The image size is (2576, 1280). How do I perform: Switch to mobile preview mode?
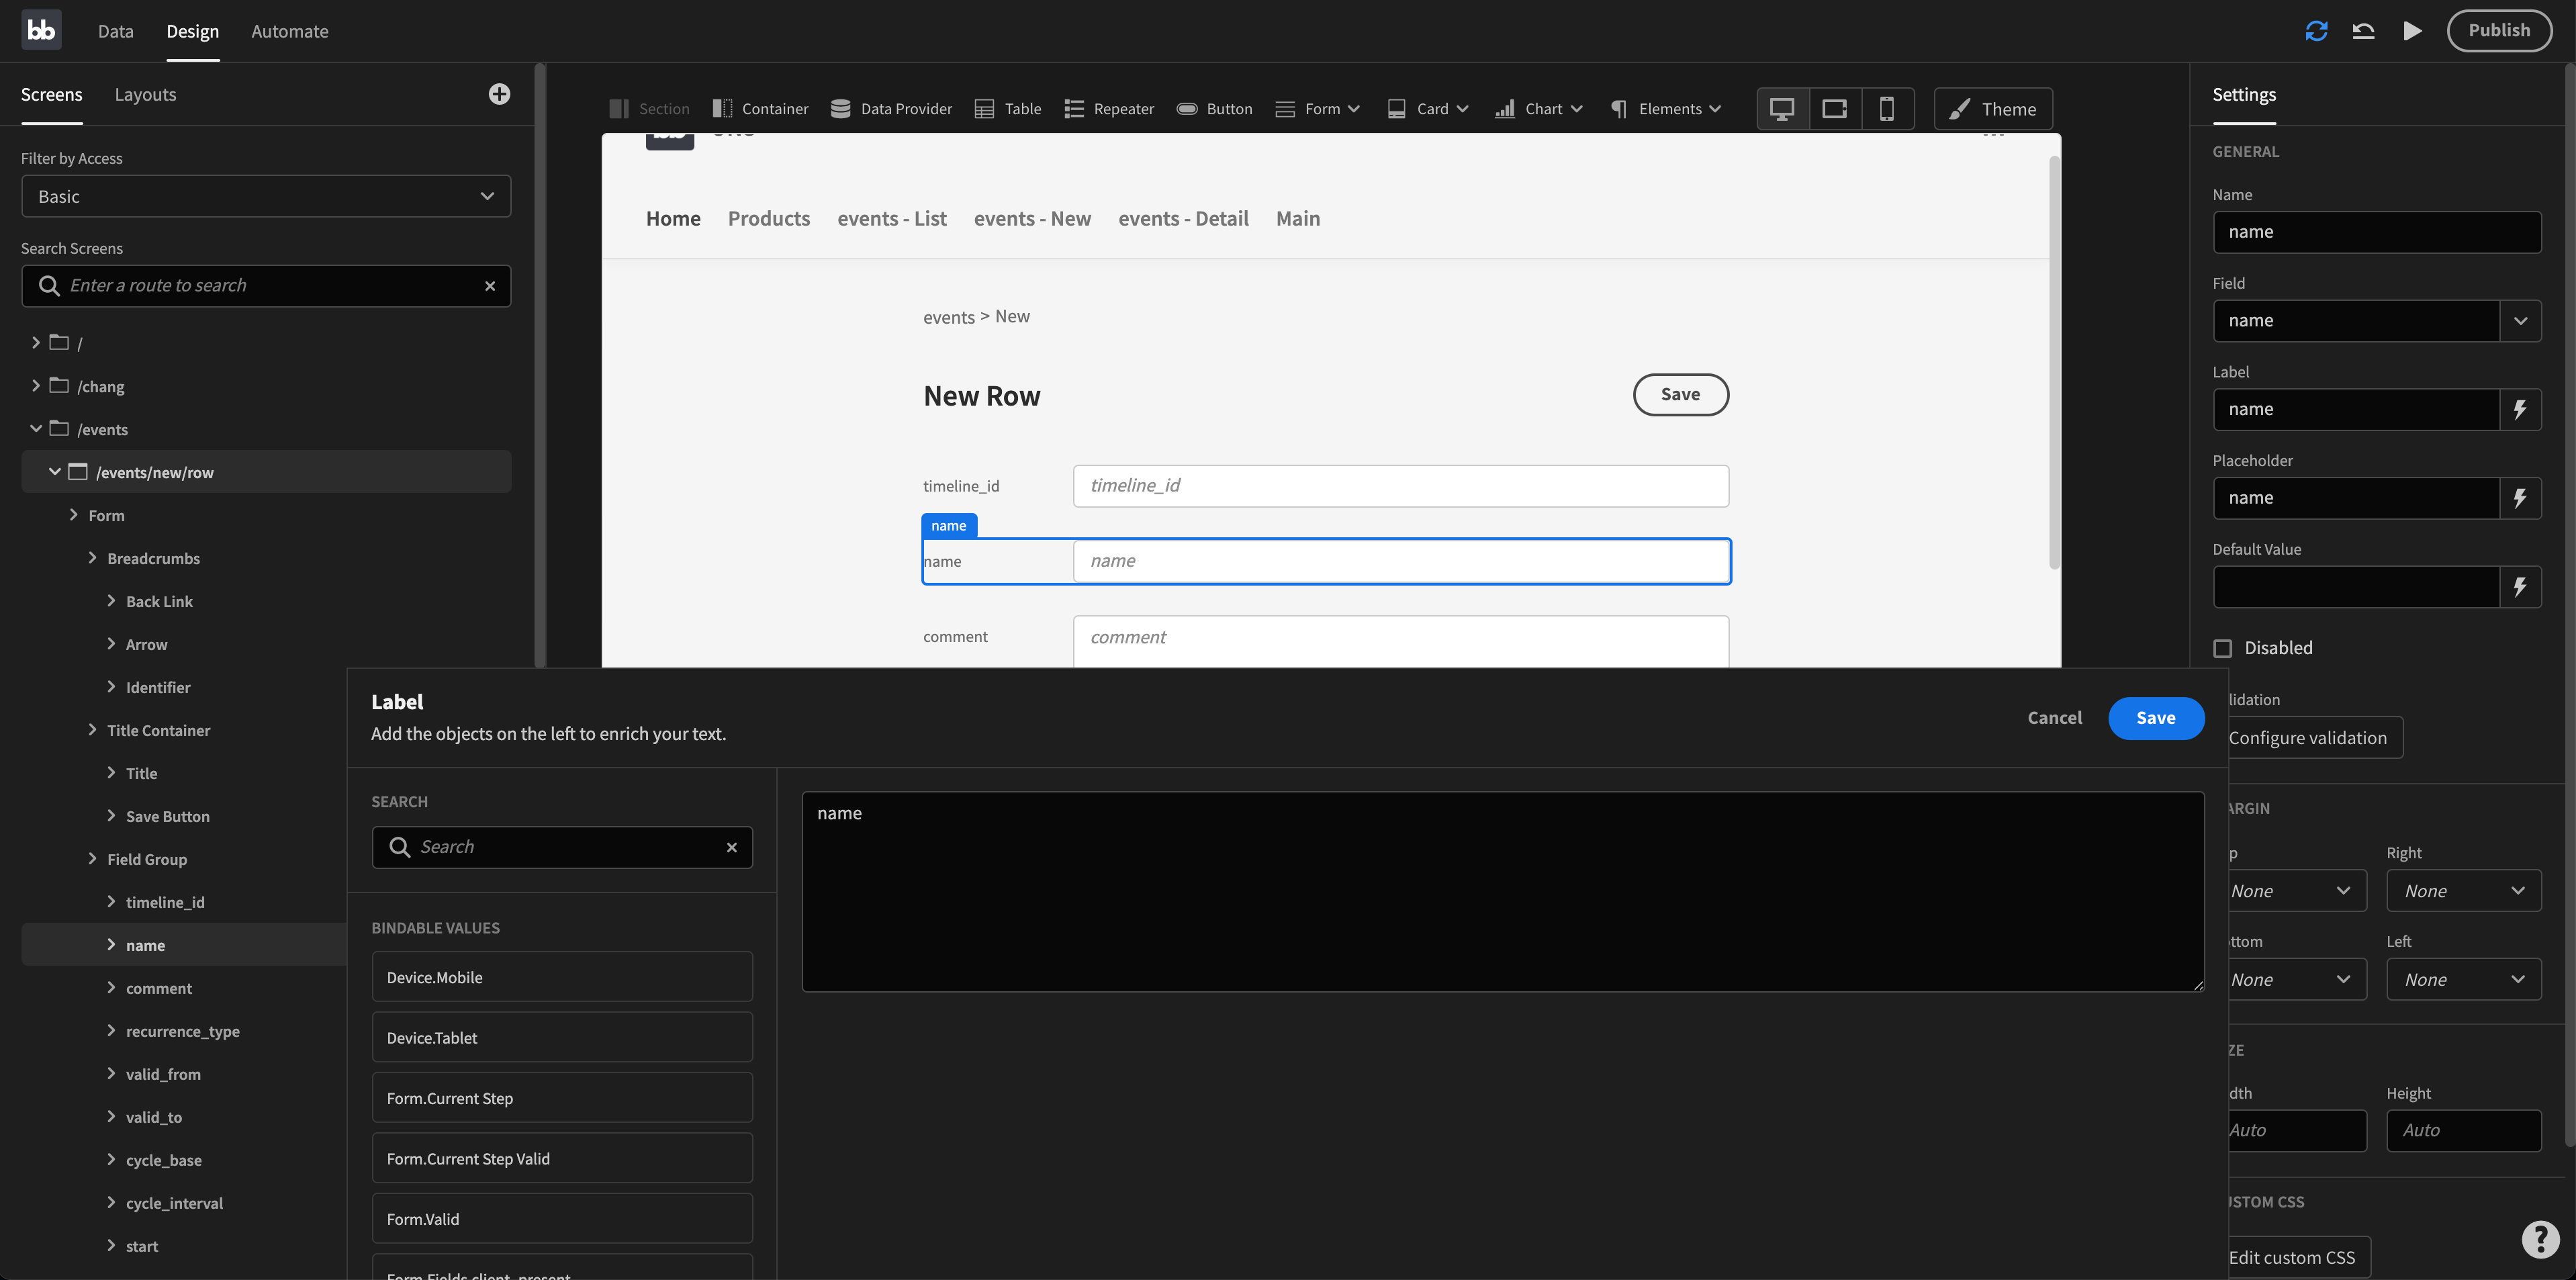1887,108
